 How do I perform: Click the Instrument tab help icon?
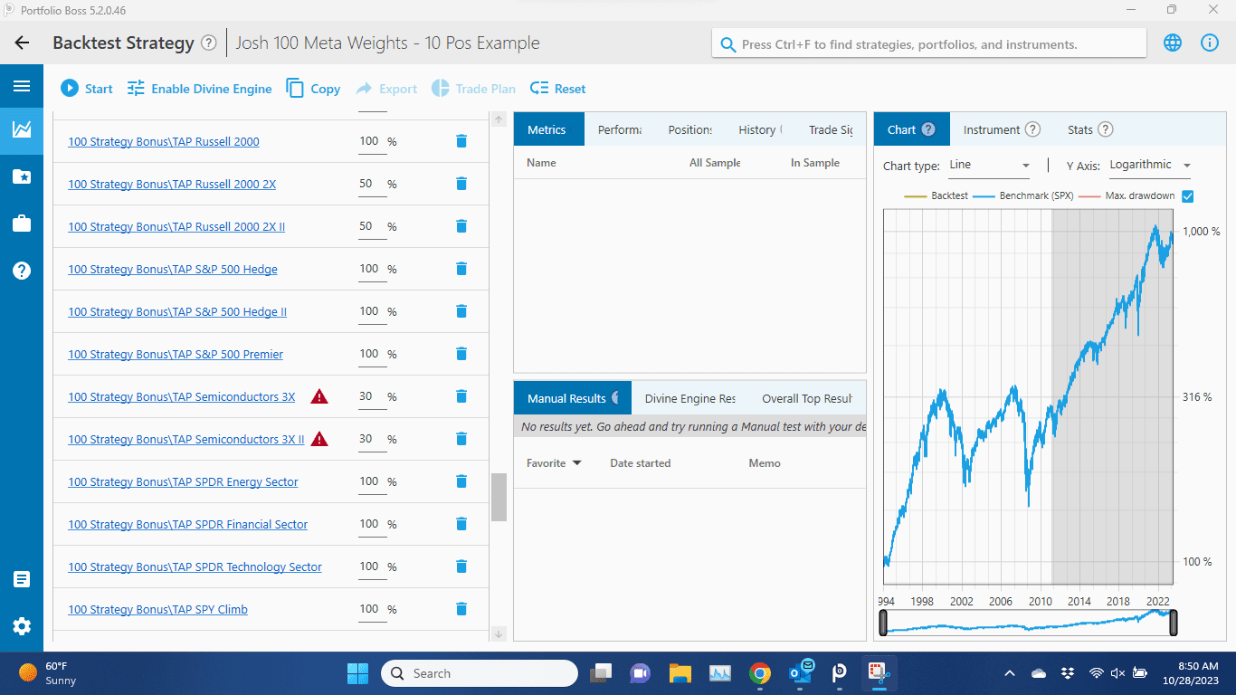[x=1032, y=129]
